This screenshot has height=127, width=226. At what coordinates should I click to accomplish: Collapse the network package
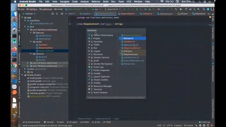click(31, 54)
